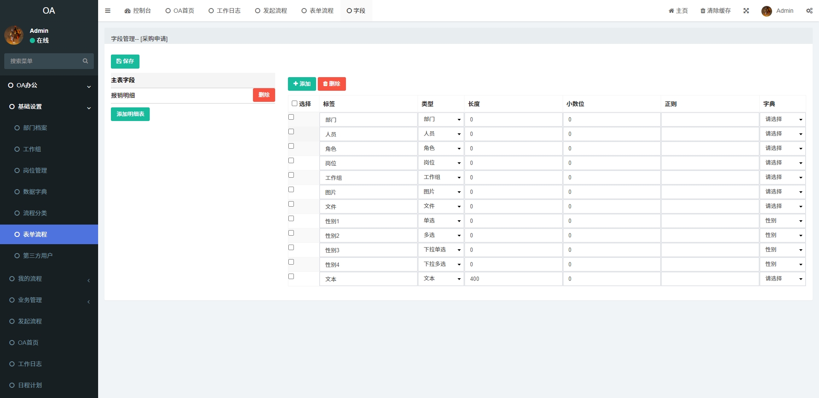
Task: Check the checkbox for the 部门 row
Action: tap(291, 117)
